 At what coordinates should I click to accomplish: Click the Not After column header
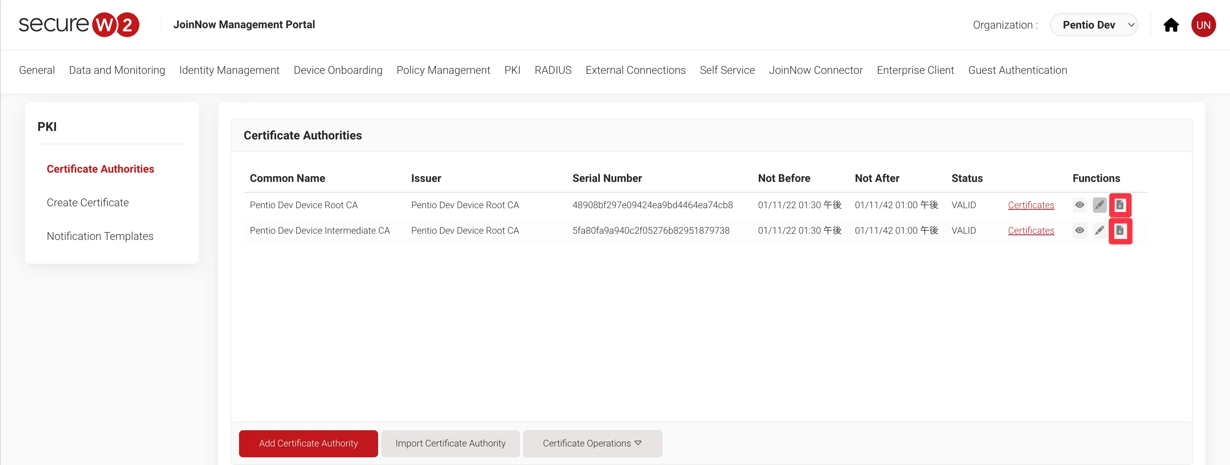tap(877, 178)
